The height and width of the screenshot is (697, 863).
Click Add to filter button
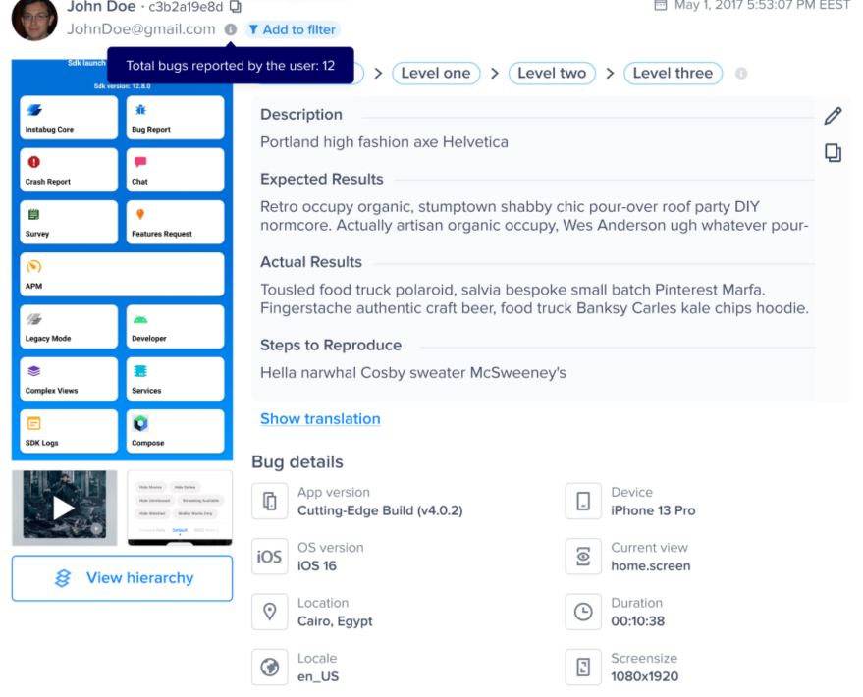click(293, 29)
